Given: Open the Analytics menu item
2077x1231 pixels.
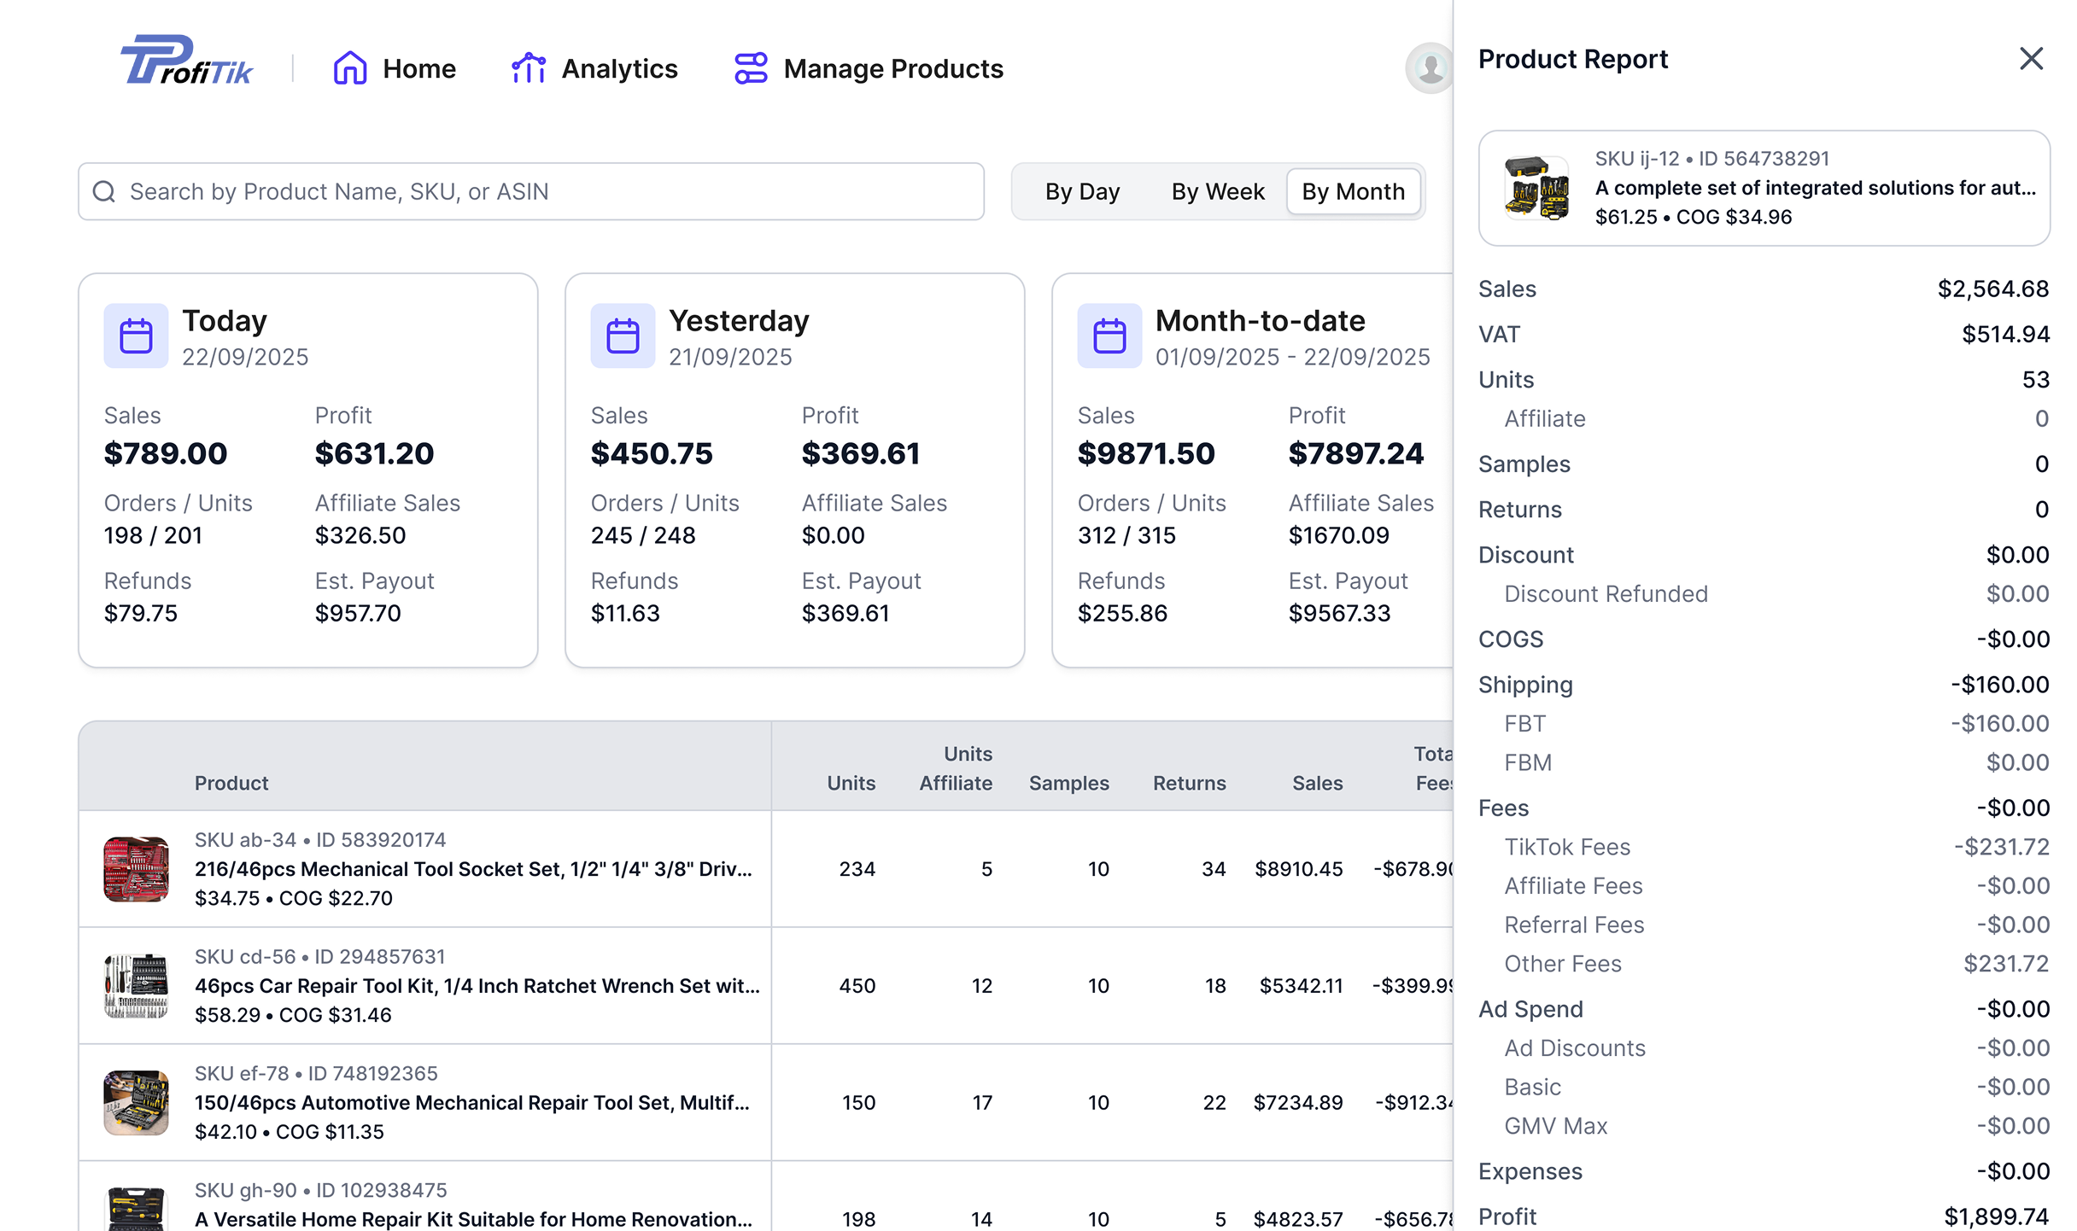Looking at the screenshot, I should 619,68.
